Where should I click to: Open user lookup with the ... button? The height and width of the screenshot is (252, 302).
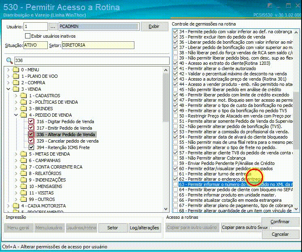tap(53, 27)
